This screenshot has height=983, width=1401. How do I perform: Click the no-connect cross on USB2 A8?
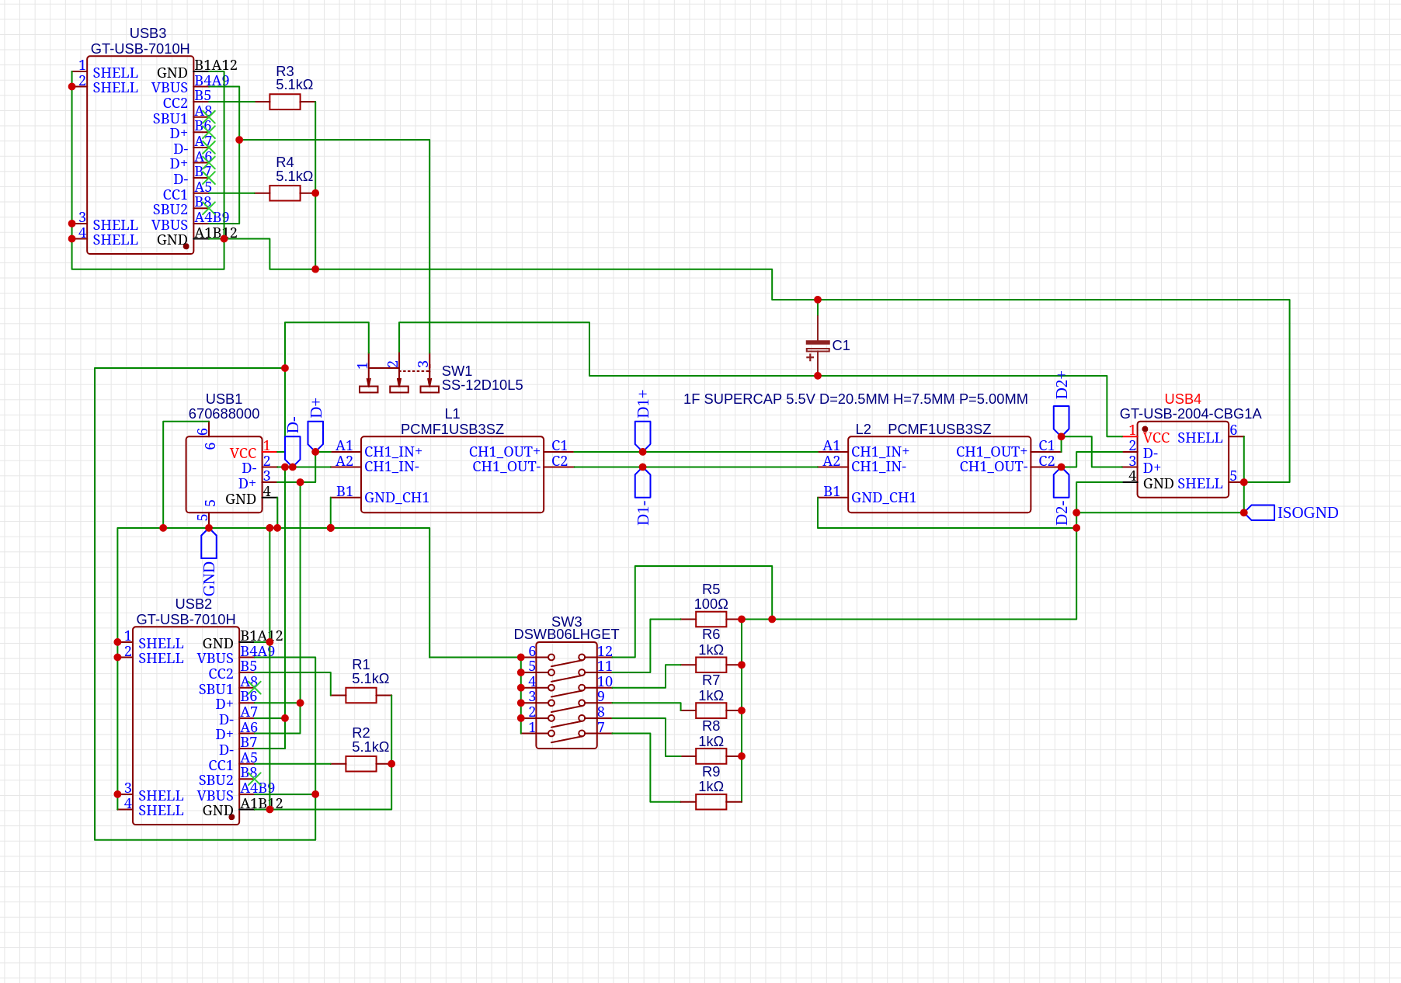click(255, 688)
